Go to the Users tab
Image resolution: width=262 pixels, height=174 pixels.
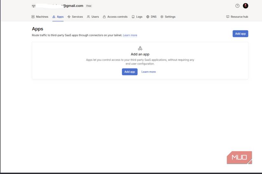(93, 17)
